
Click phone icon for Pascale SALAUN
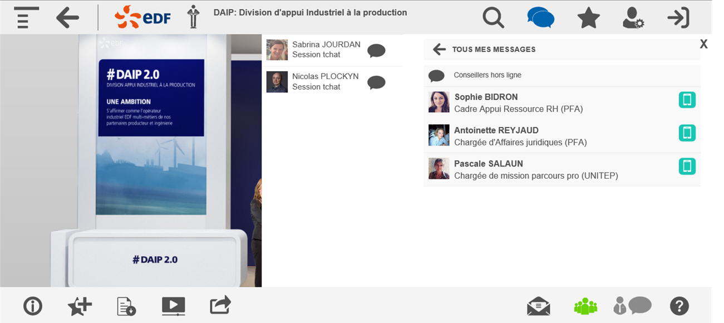[x=687, y=167]
